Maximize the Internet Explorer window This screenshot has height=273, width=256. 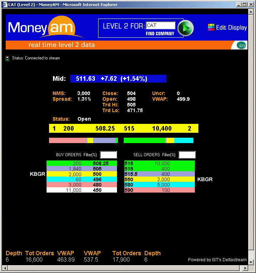coord(244,5)
